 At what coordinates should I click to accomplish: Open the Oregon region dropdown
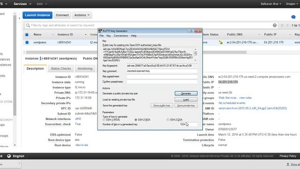tap(292, 4)
